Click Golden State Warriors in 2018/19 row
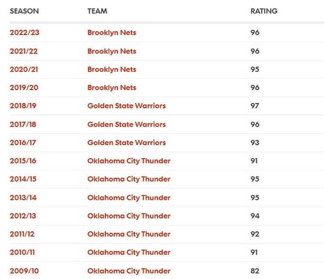330x279 pixels. [x=126, y=106]
